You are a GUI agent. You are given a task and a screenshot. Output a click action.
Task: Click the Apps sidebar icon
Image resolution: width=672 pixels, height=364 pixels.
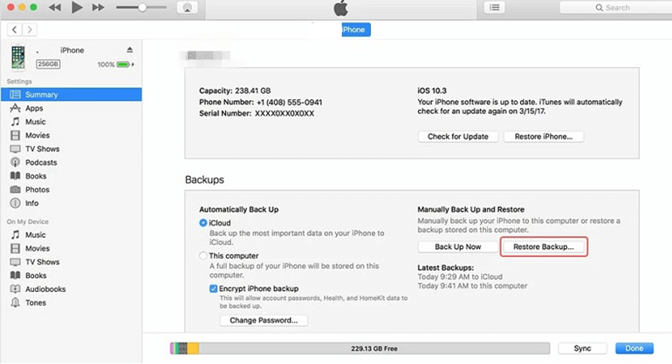[x=16, y=108]
